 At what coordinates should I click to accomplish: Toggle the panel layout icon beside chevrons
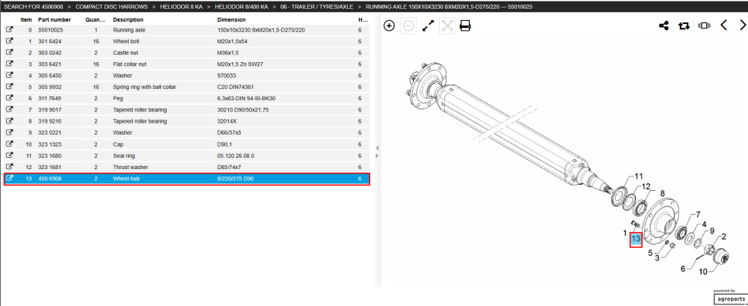click(x=704, y=25)
